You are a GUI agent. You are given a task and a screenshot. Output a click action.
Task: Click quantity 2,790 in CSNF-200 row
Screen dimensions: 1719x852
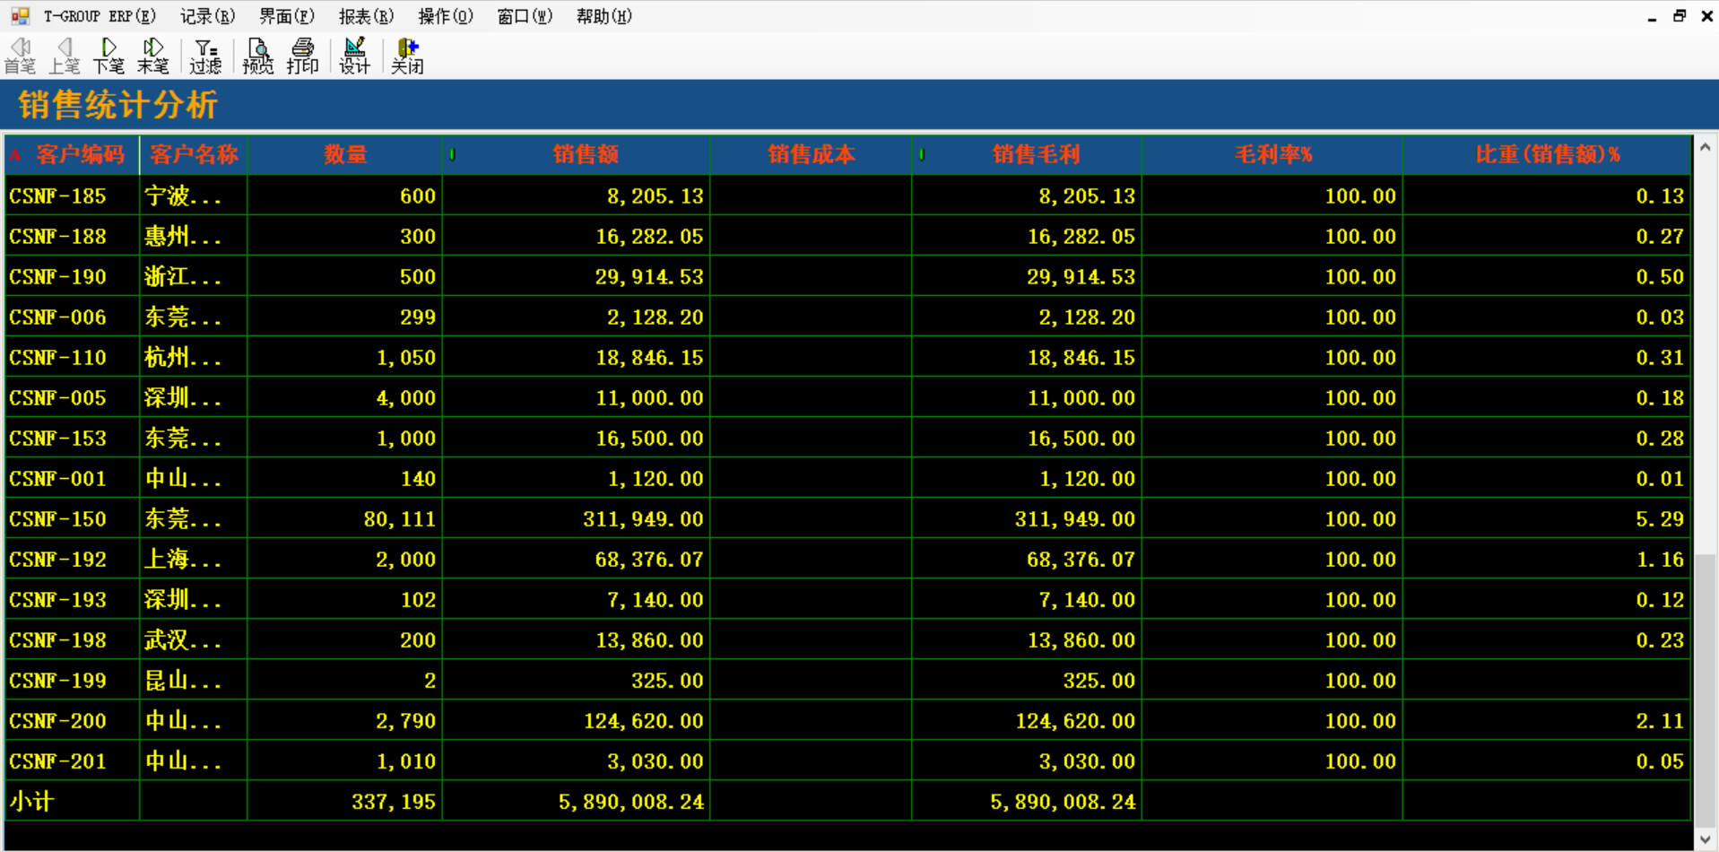click(405, 721)
